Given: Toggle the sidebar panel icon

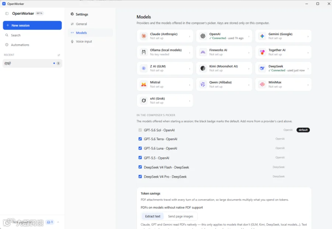Looking at the screenshot, I should tap(7, 14).
